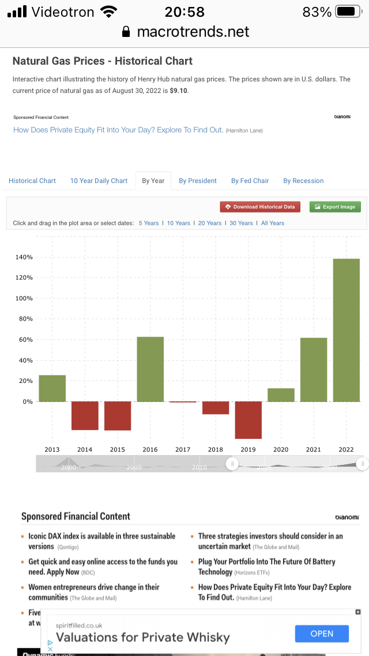Click the 2013 green bar
This screenshot has width=369, height=656.
52,388
